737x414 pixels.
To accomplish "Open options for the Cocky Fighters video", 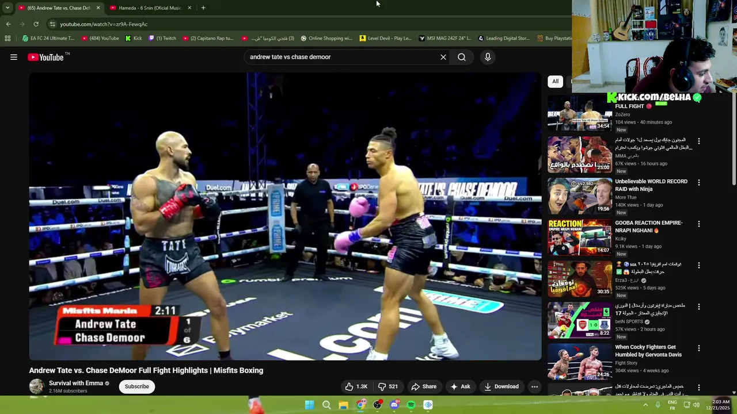I will pyautogui.click(x=699, y=348).
